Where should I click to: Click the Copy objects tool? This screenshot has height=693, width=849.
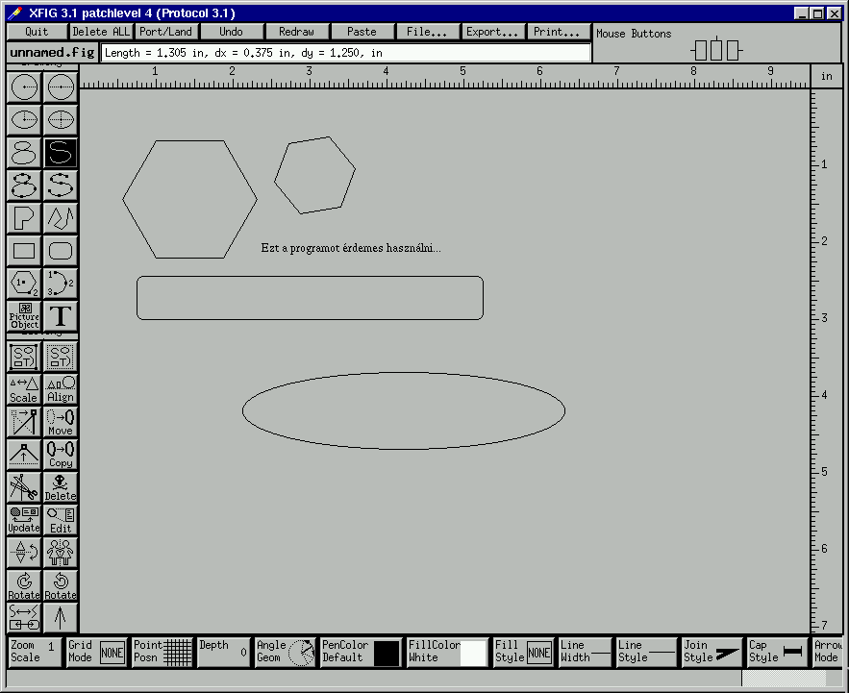61,455
